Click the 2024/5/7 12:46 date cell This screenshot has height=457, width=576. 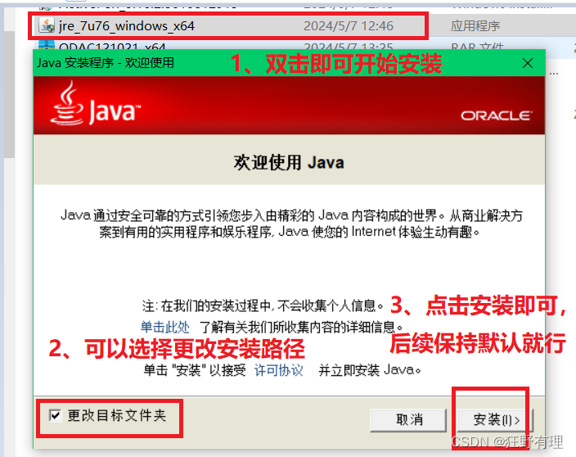[349, 26]
